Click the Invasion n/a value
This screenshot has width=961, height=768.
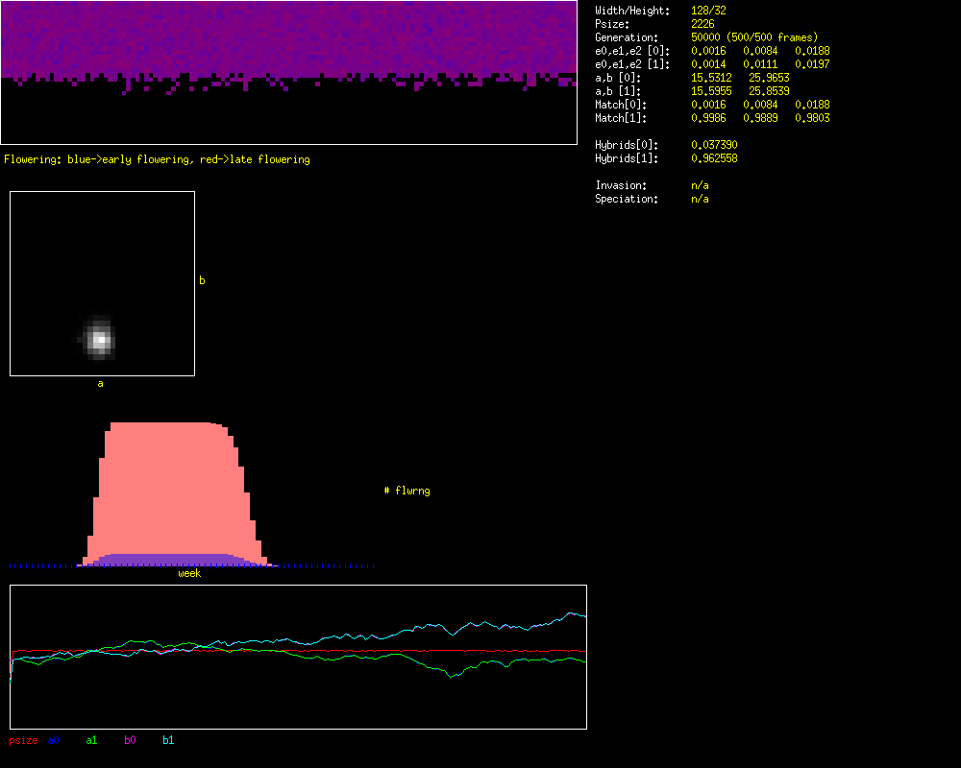pyautogui.click(x=700, y=185)
